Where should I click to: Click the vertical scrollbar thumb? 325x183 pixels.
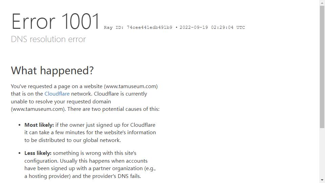[x=322, y=67]
